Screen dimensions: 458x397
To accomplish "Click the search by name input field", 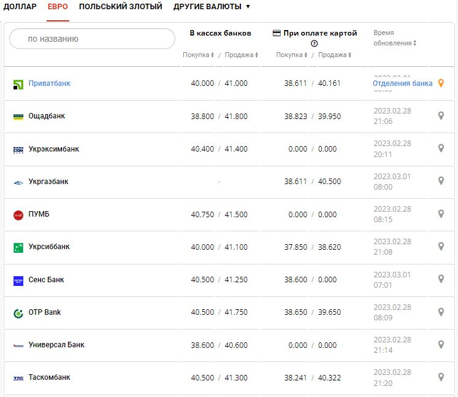I will [x=92, y=39].
